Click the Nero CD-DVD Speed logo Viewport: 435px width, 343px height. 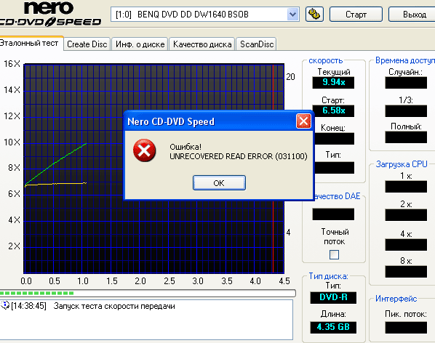[x=50, y=14]
